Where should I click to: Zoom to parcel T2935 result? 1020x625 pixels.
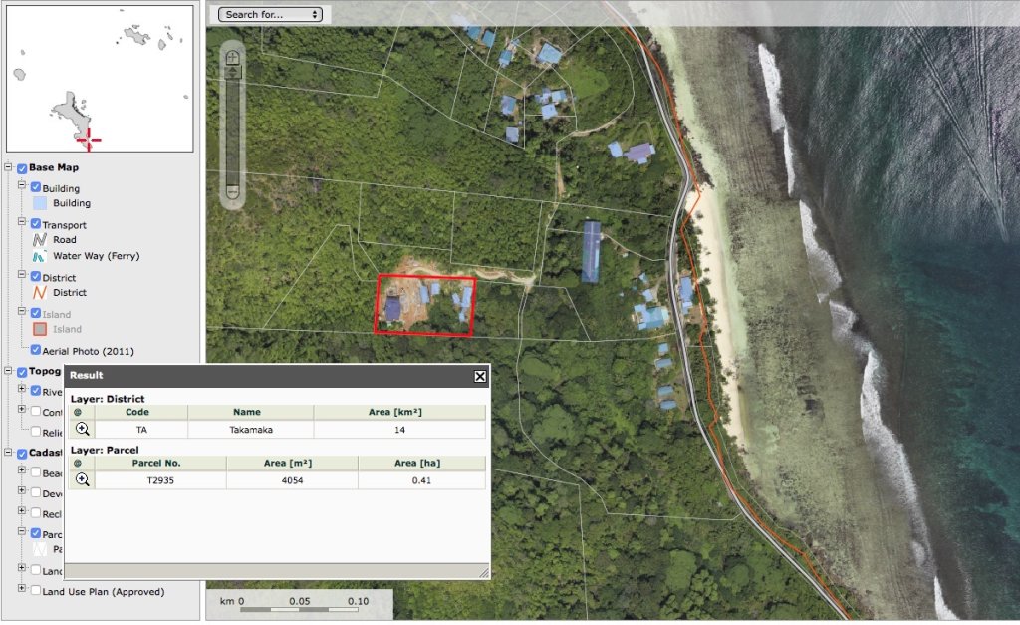[83, 479]
